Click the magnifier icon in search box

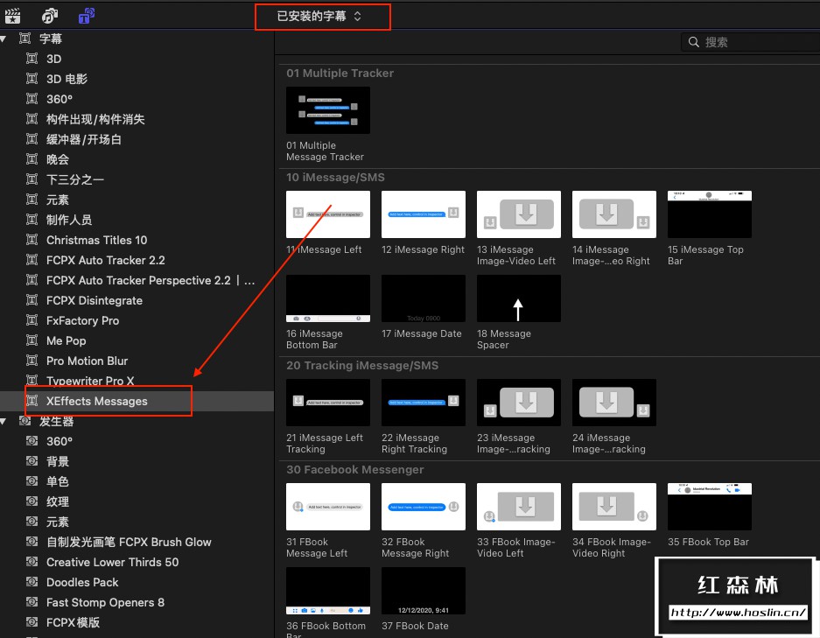click(693, 42)
